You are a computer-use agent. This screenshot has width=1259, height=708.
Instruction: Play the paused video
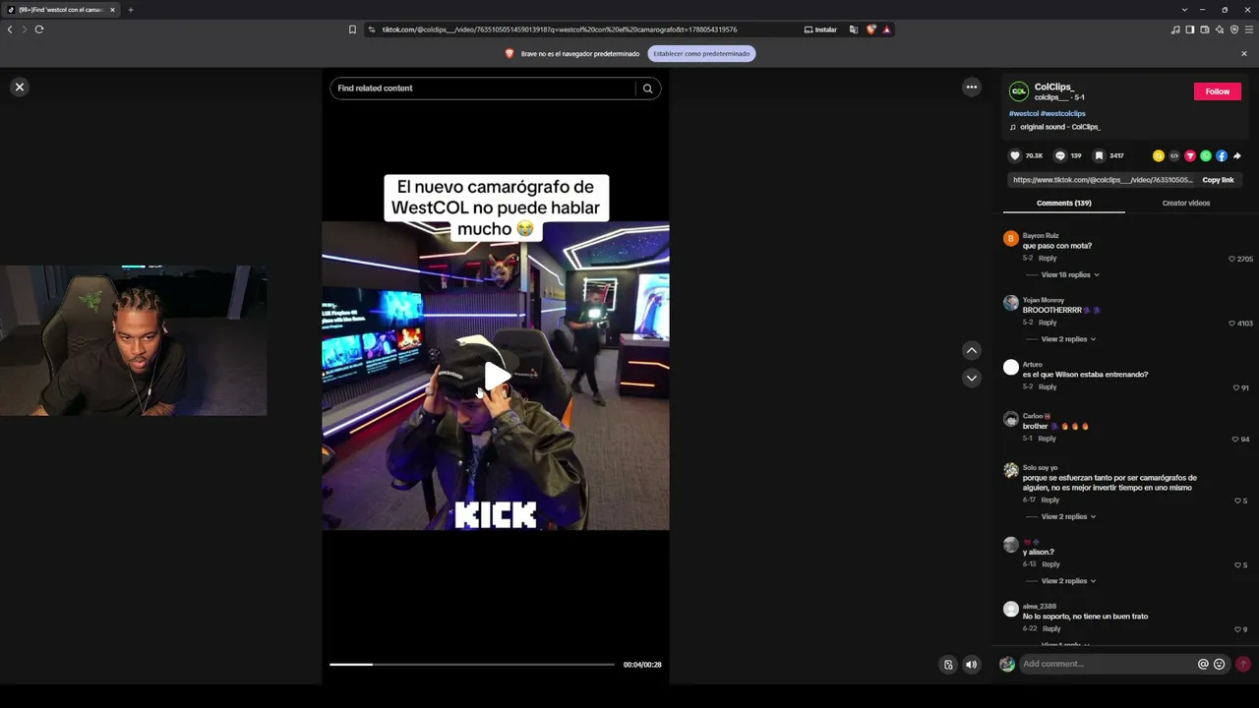[x=497, y=376]
